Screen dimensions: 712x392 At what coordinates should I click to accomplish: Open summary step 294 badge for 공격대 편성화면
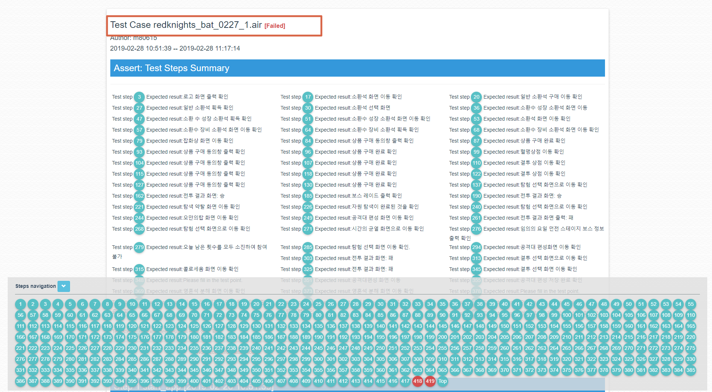click(476, 247)
